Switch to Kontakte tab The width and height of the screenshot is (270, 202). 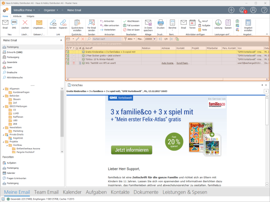[x=120, y=192]
